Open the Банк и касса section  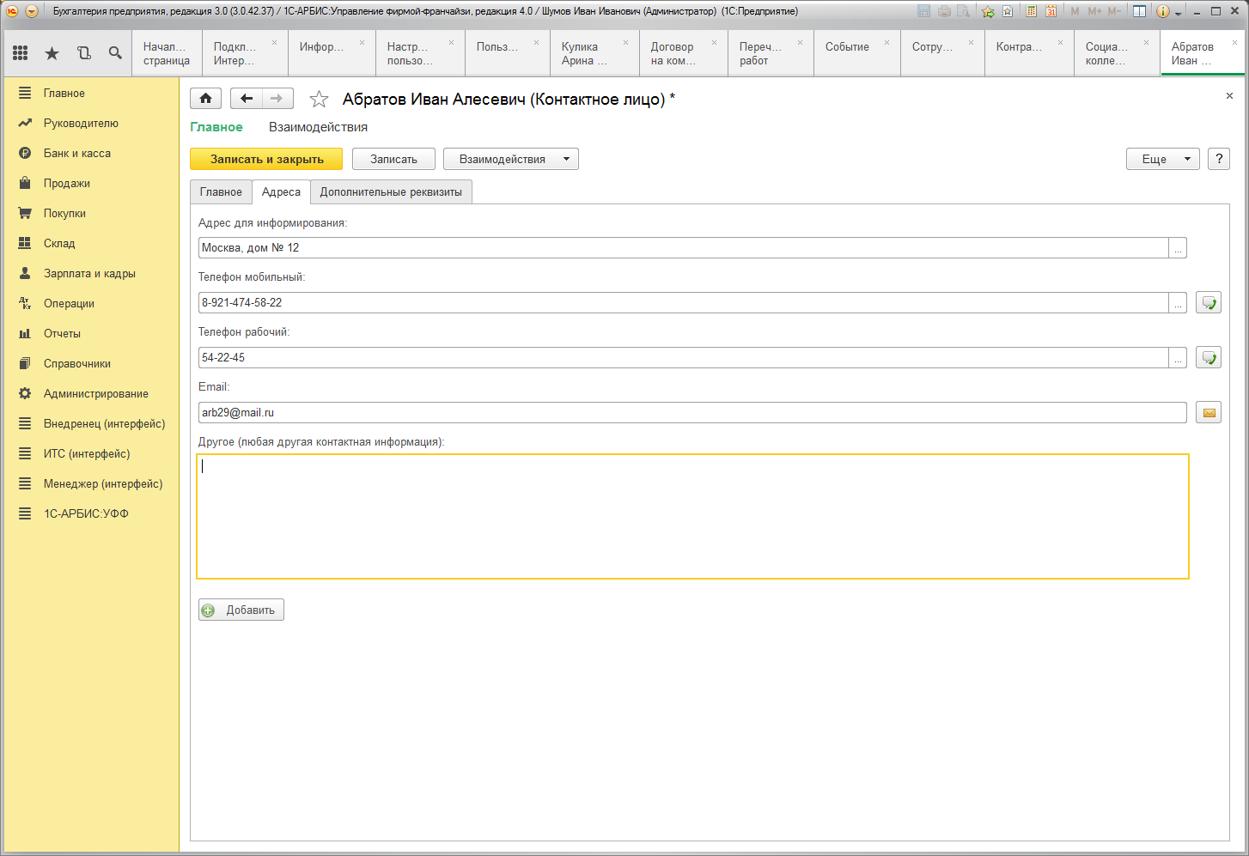pyautogui.click(x=92, y=153)
